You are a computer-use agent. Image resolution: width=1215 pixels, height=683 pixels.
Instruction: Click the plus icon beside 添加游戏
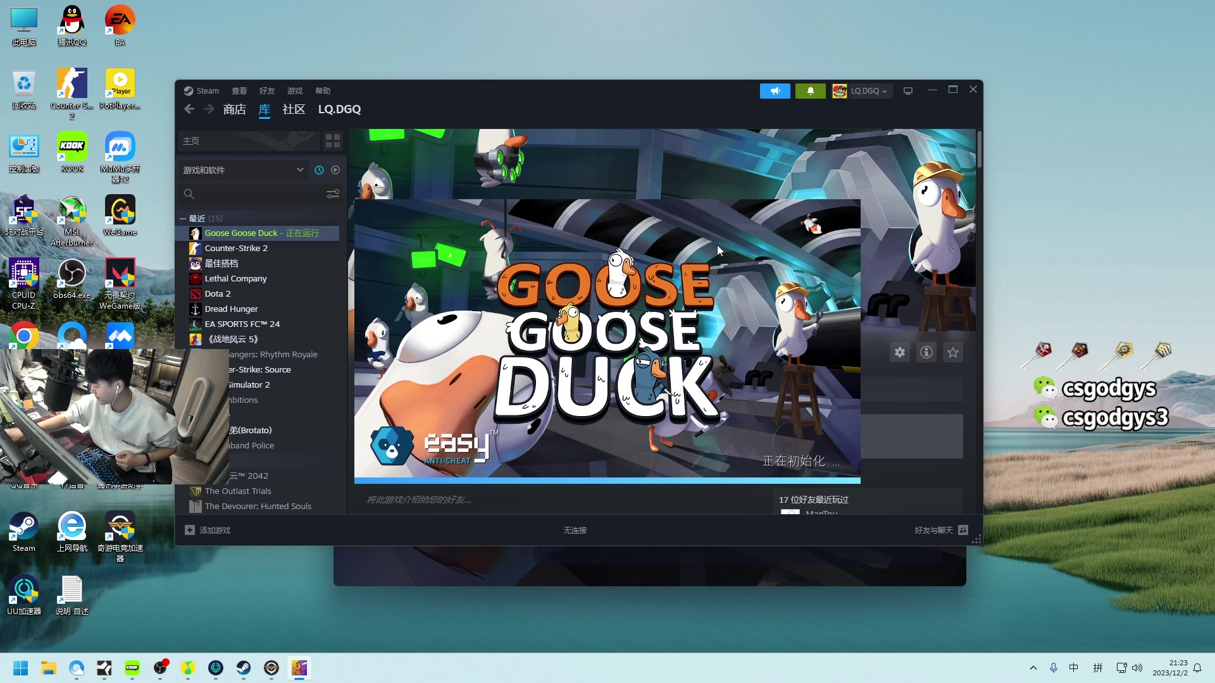click(x=190, y=530)
